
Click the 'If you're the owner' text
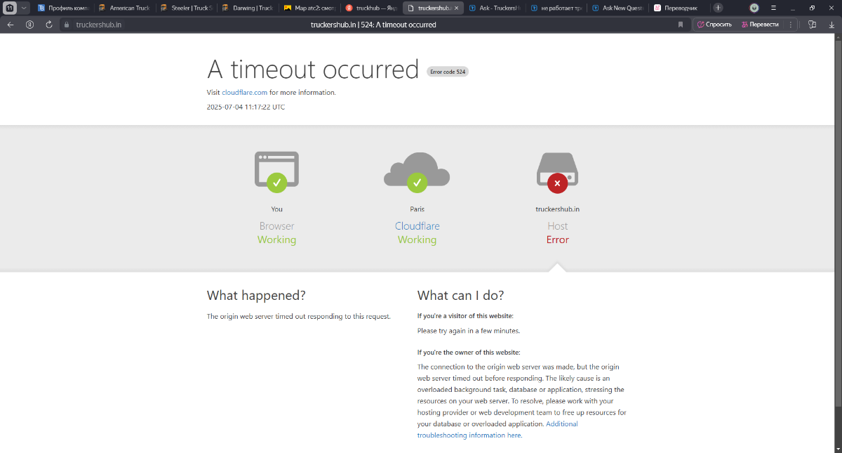pyautogui.click(x=469, y=353)
